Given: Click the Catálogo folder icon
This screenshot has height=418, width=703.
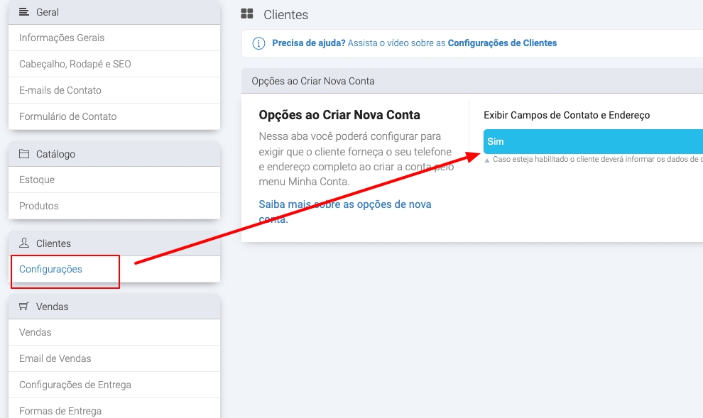Looking at the screenshot, I should click(24, 154).
